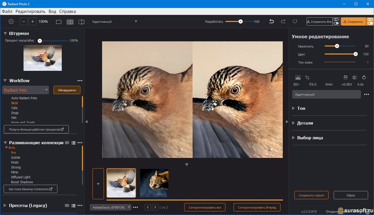Viewport: 374px width, 215px height.
Task: Click the rotate icon in right panel
Action: tap(364, 78)
